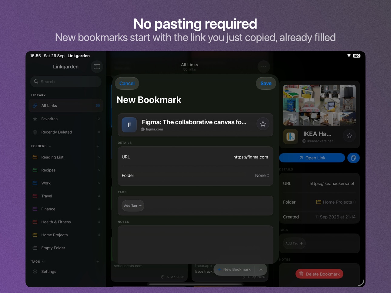Screen dimensions: 391x293
Task: Open Favorites in the sidebar
Action: [66, 119]
